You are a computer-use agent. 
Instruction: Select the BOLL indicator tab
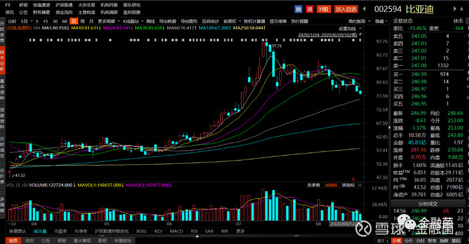pyautogui.click(x=141, y=231)
